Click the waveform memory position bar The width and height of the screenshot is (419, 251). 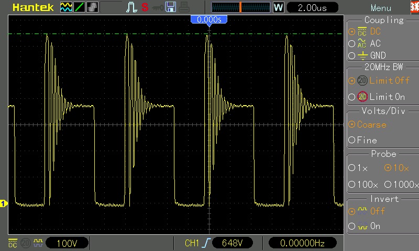pyautogui.click(x=241, y=7)
